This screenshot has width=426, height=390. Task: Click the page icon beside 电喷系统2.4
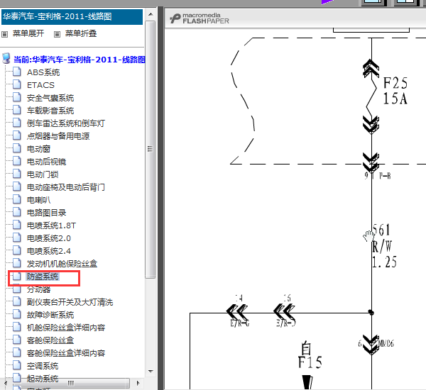tap(17, 250)
